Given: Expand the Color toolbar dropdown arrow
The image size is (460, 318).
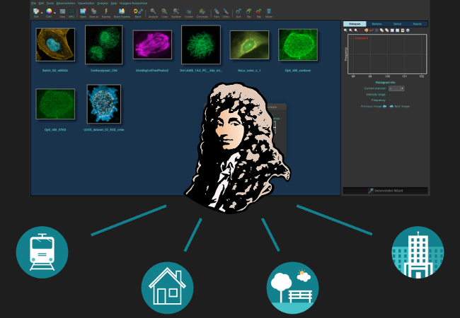Looking at the screenshot, I should (54, 11).
